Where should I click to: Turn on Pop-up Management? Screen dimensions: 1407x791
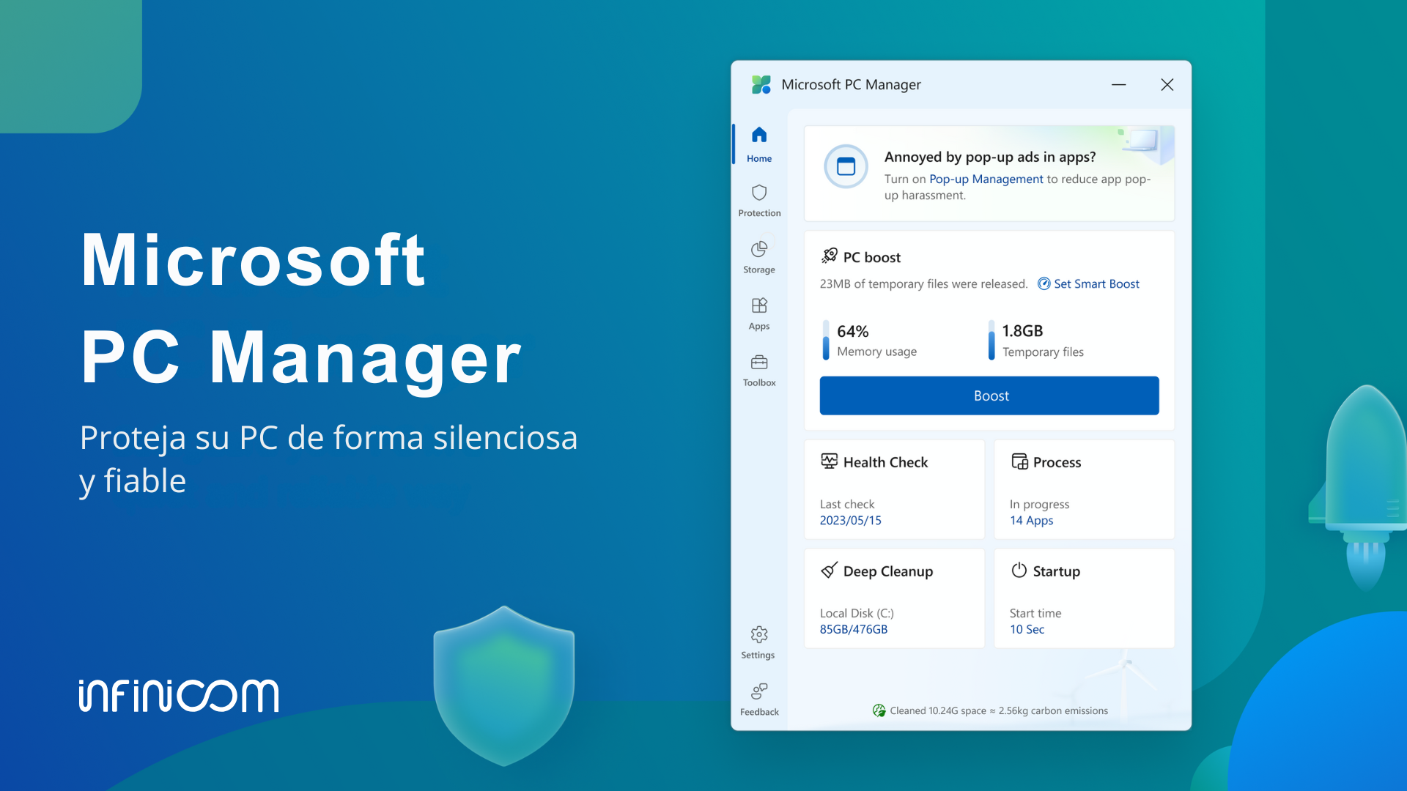click(x=986, y=179)
